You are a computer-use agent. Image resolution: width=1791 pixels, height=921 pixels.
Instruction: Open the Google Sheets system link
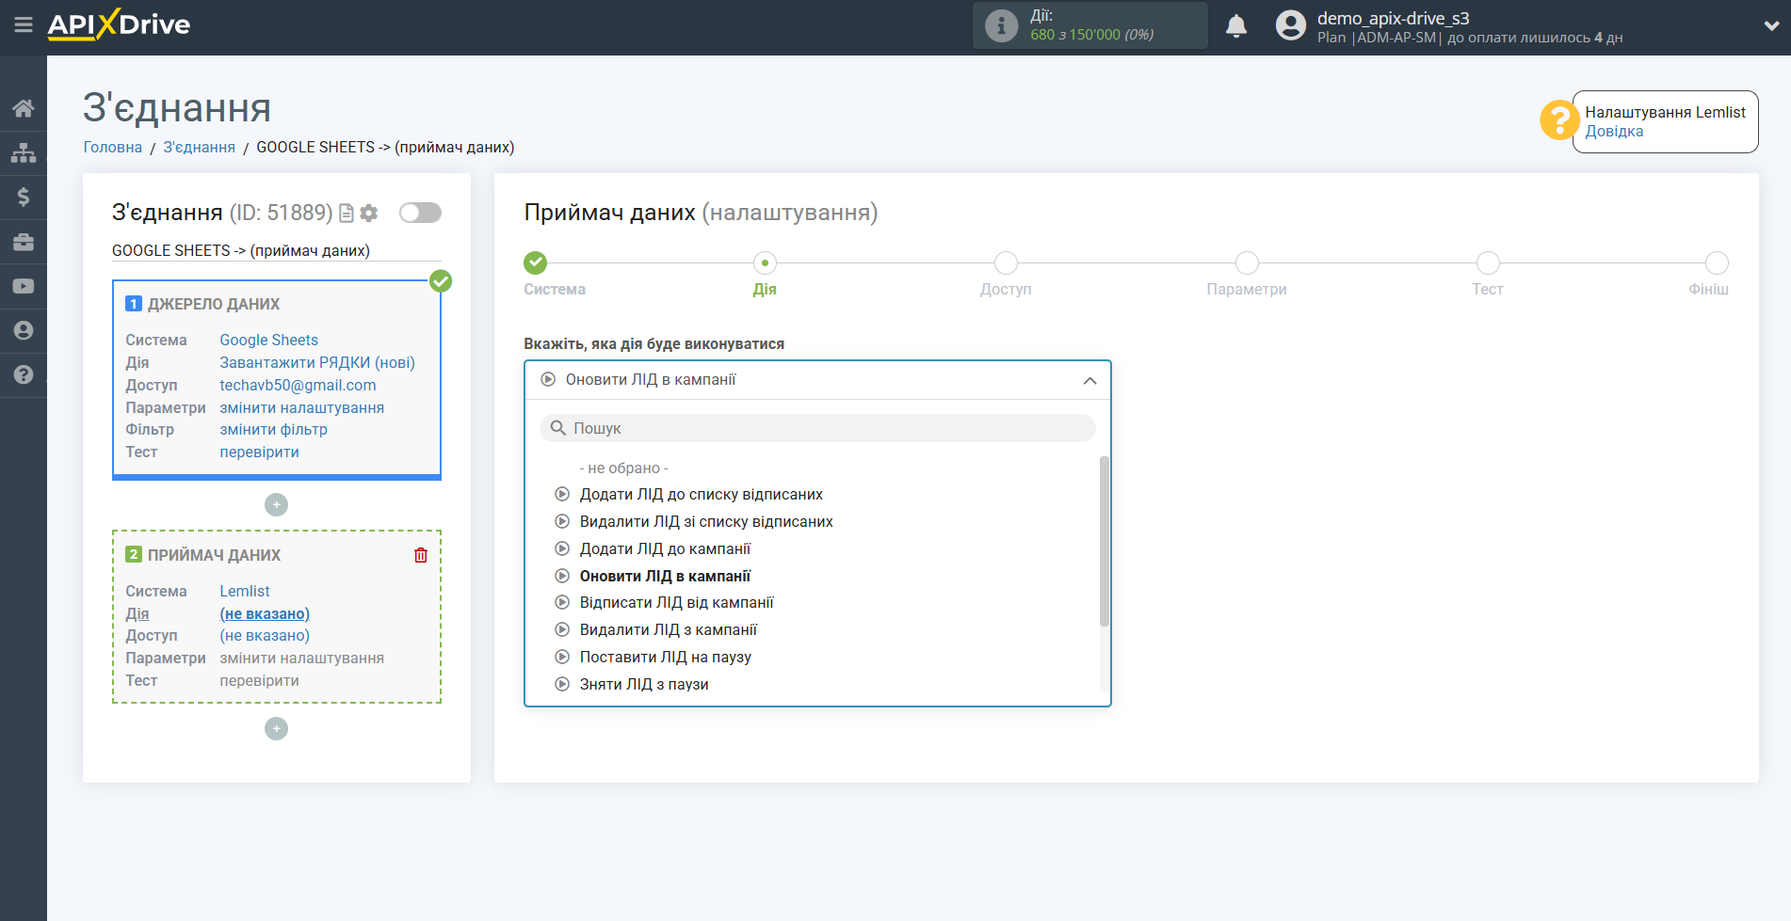(268, 340)
